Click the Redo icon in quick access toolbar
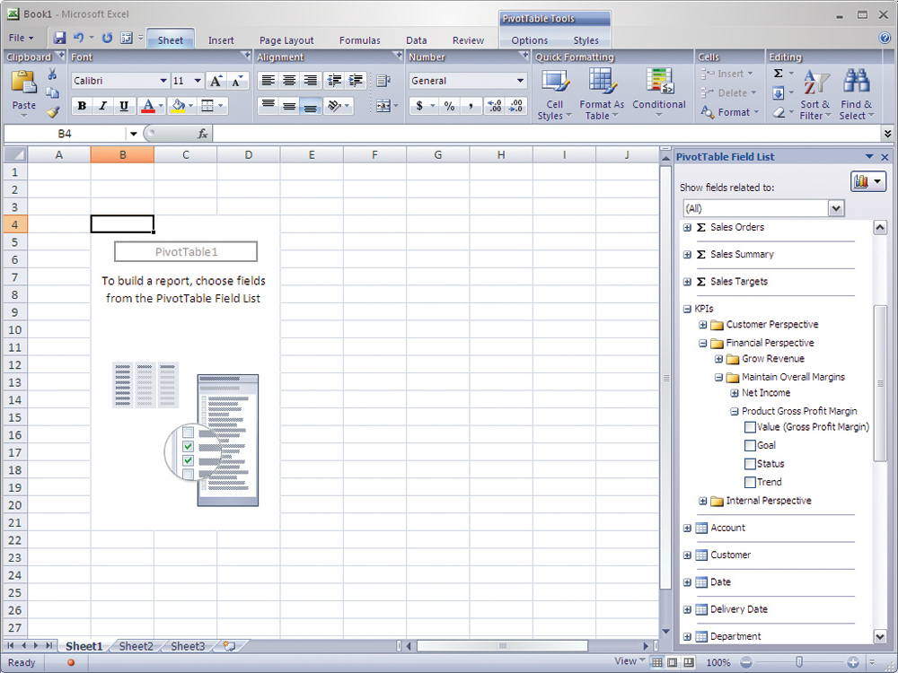The width and height of the screenshot is (898, 673). [107, 38]
